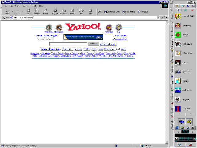Switch to the News sidebar tab
Viewport: 197px width, 148px height.
click(172, 30)
